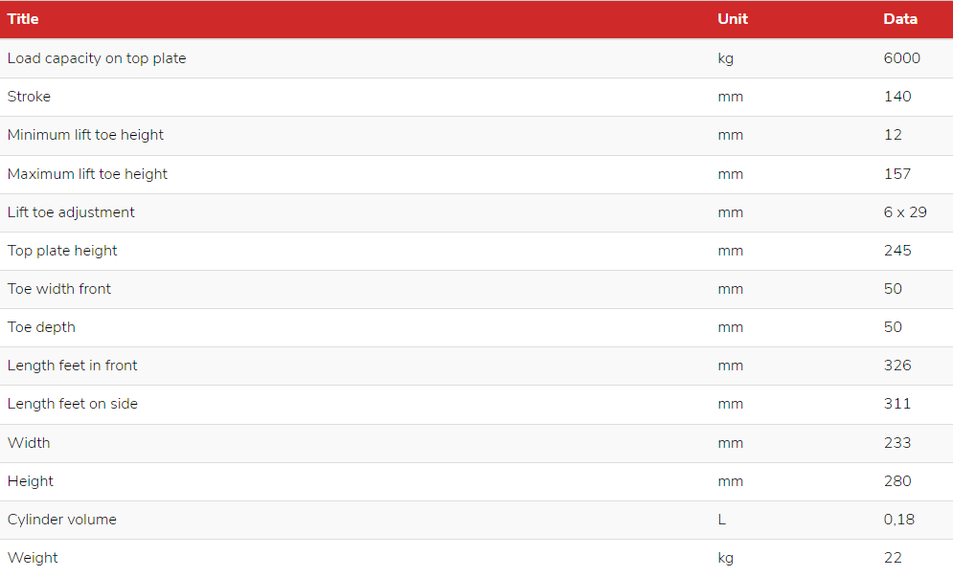Click the Length feet in front value 326
The width and height of the screenshot is (953, 577).
click(897, 365)
